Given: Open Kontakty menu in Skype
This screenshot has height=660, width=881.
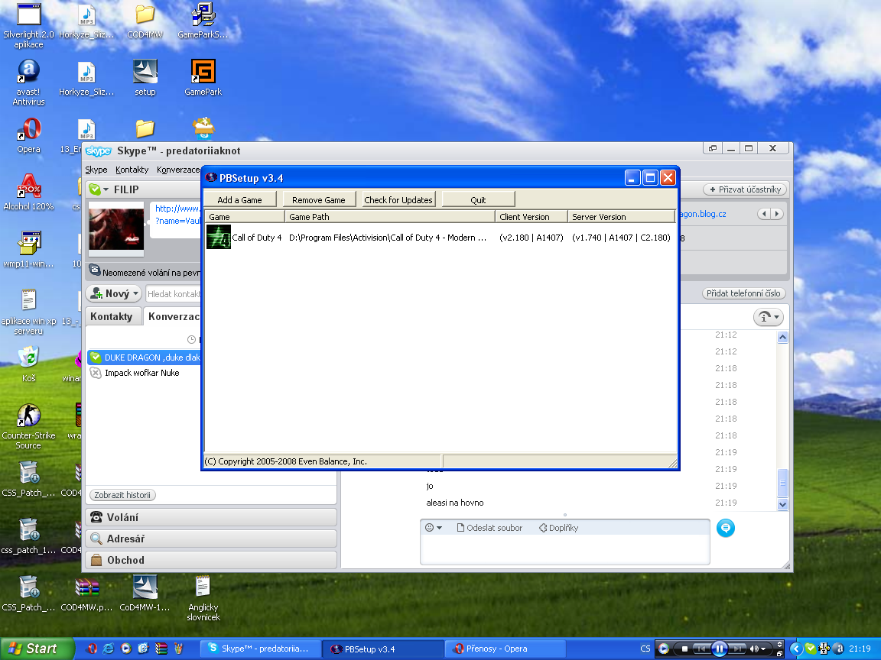Looking at the screenshot, I should click(x=132, y=170).
